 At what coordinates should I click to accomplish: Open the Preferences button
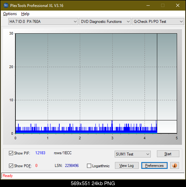point(154,166)
